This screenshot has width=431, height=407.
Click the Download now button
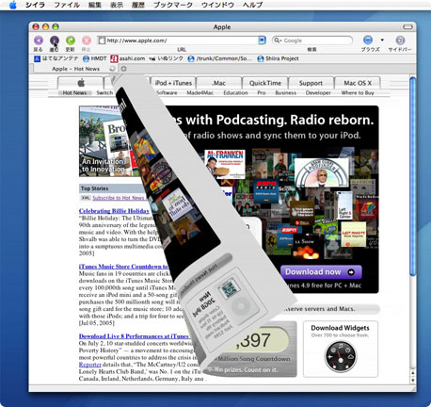pos(321,272)
